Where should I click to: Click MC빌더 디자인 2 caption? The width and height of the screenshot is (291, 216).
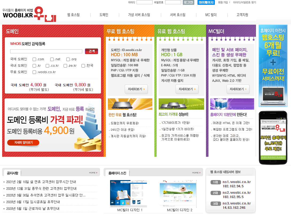click(x=180, y=210)
